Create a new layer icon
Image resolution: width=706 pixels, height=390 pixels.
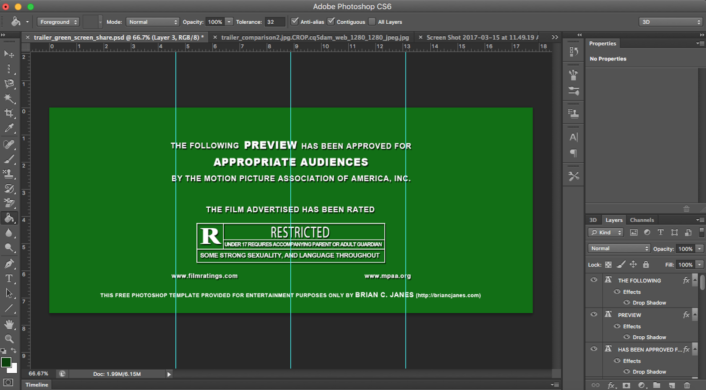[672, 385]
